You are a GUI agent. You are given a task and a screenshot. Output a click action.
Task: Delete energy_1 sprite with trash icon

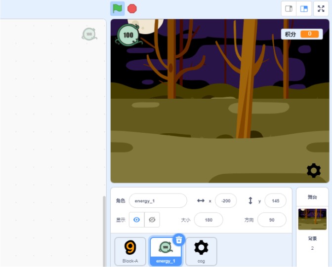point(179,240)
